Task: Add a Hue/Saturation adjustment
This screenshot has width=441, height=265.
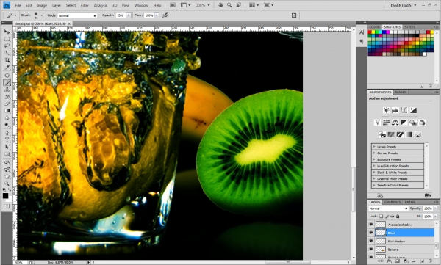Action: tap(387, 123)
